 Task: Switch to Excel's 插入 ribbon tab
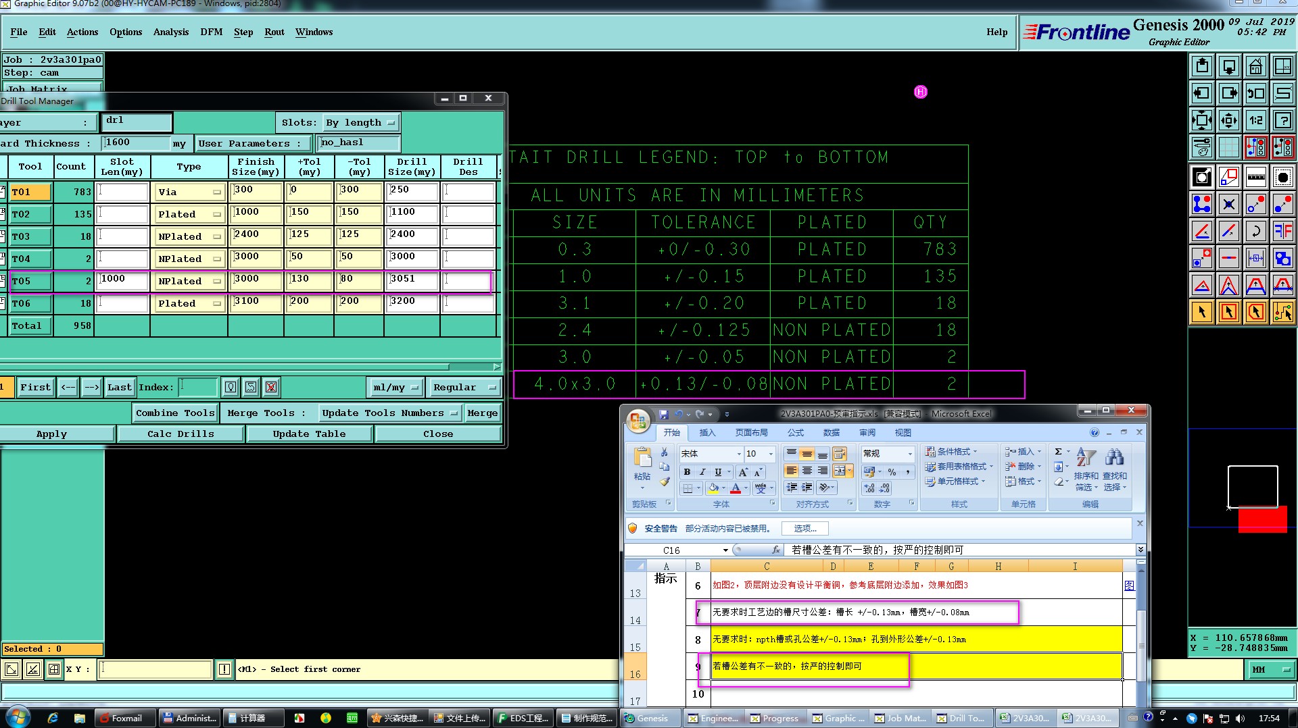(707, 432)
